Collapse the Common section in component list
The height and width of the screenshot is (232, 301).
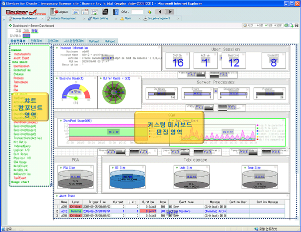(x=16, y=50)
